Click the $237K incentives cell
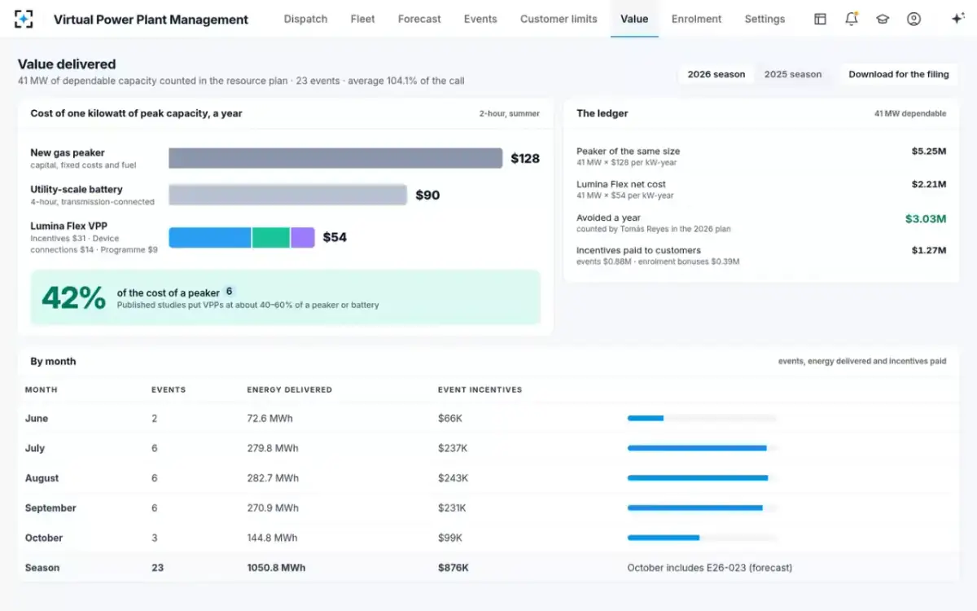This screenshot has height=611, width=977. [453, 448]
